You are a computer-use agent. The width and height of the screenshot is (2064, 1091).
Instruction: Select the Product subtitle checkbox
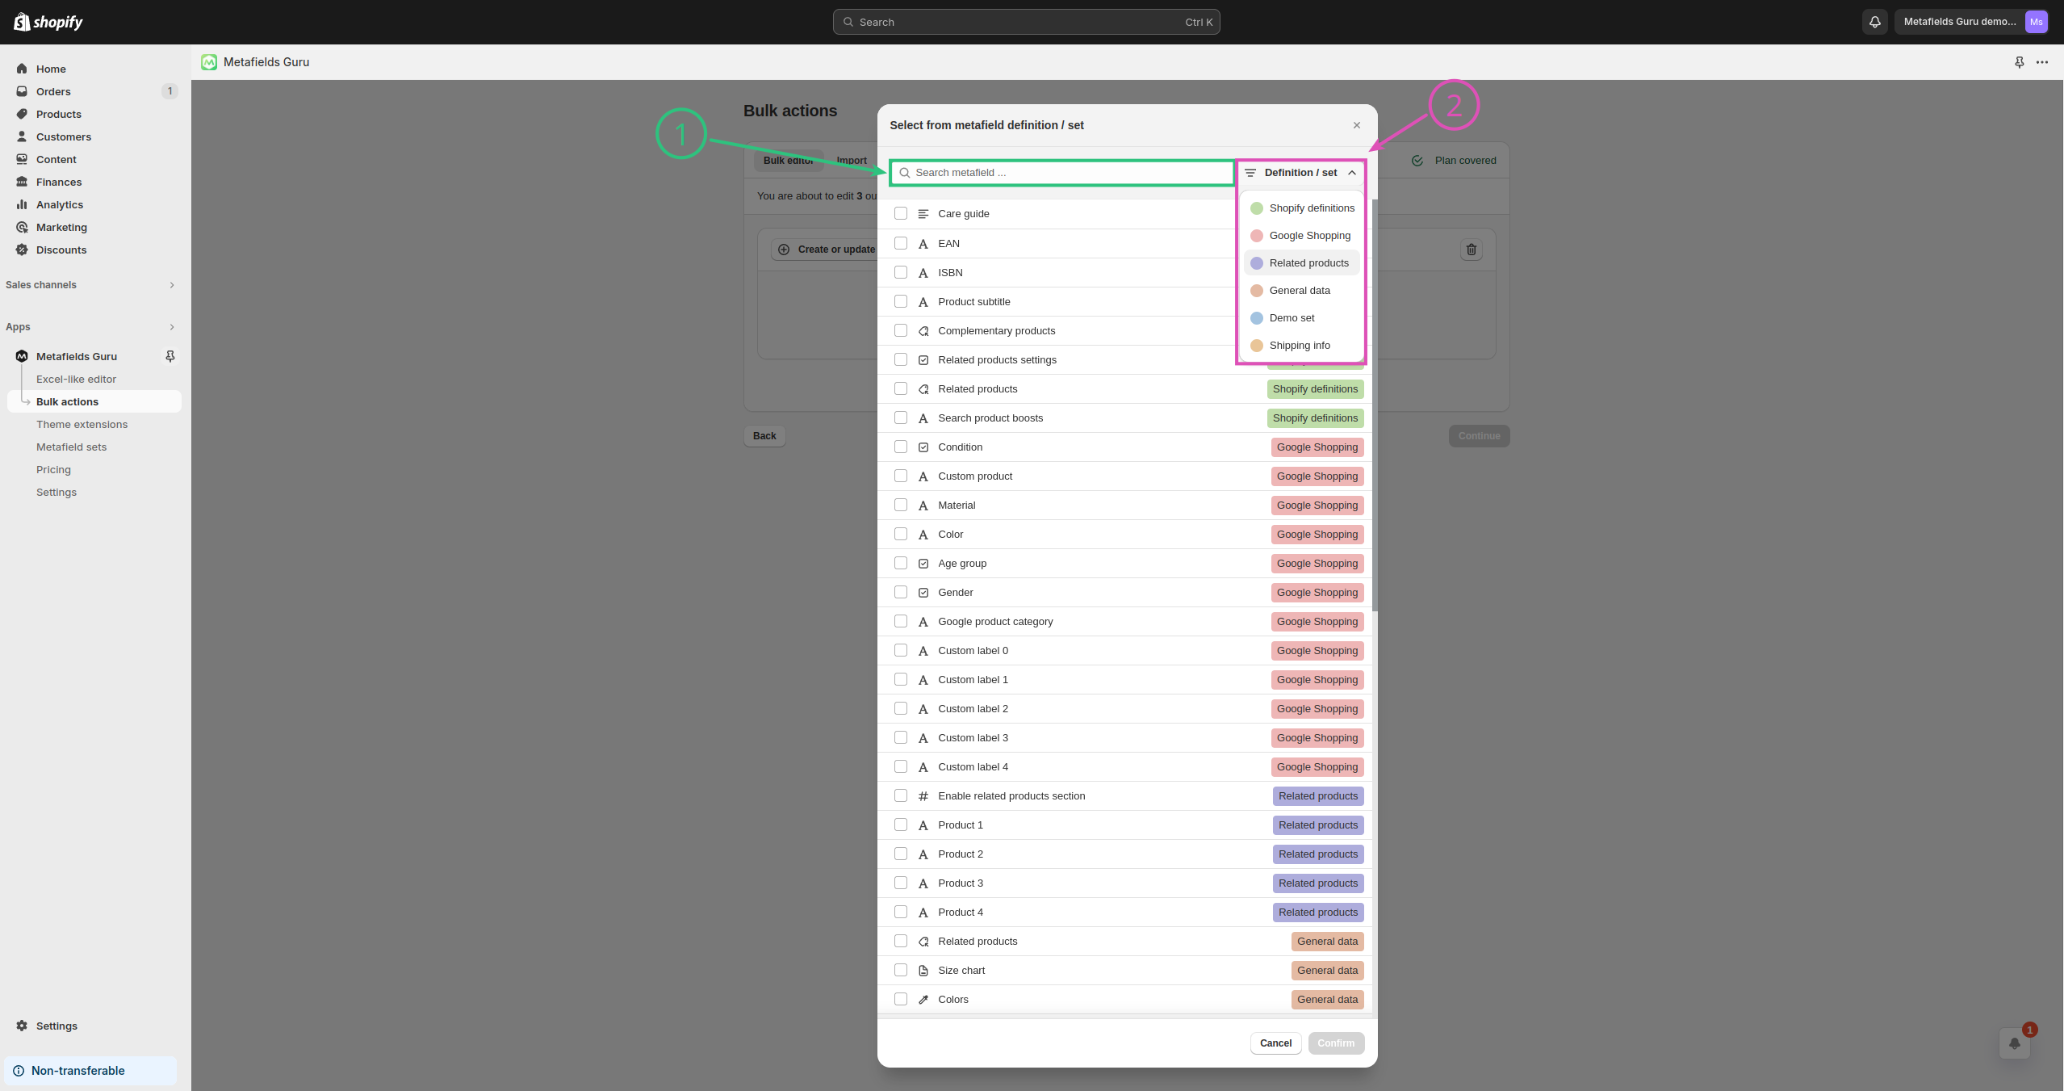901,301
